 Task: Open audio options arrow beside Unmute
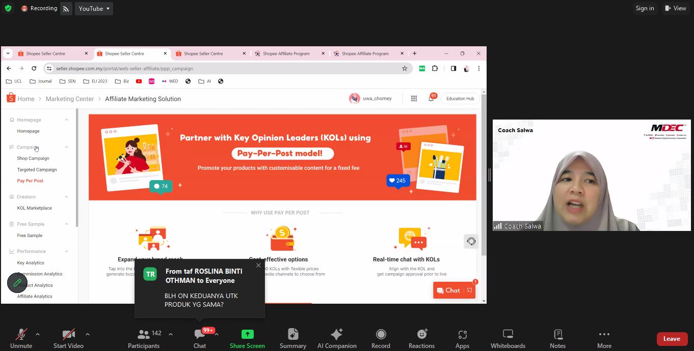(37, 334)
